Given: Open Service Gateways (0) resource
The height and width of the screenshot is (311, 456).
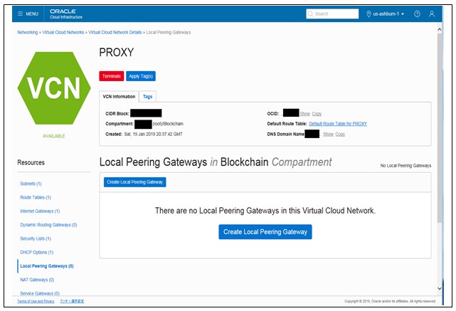Looking at the screenshot, I should click(40, 293).
